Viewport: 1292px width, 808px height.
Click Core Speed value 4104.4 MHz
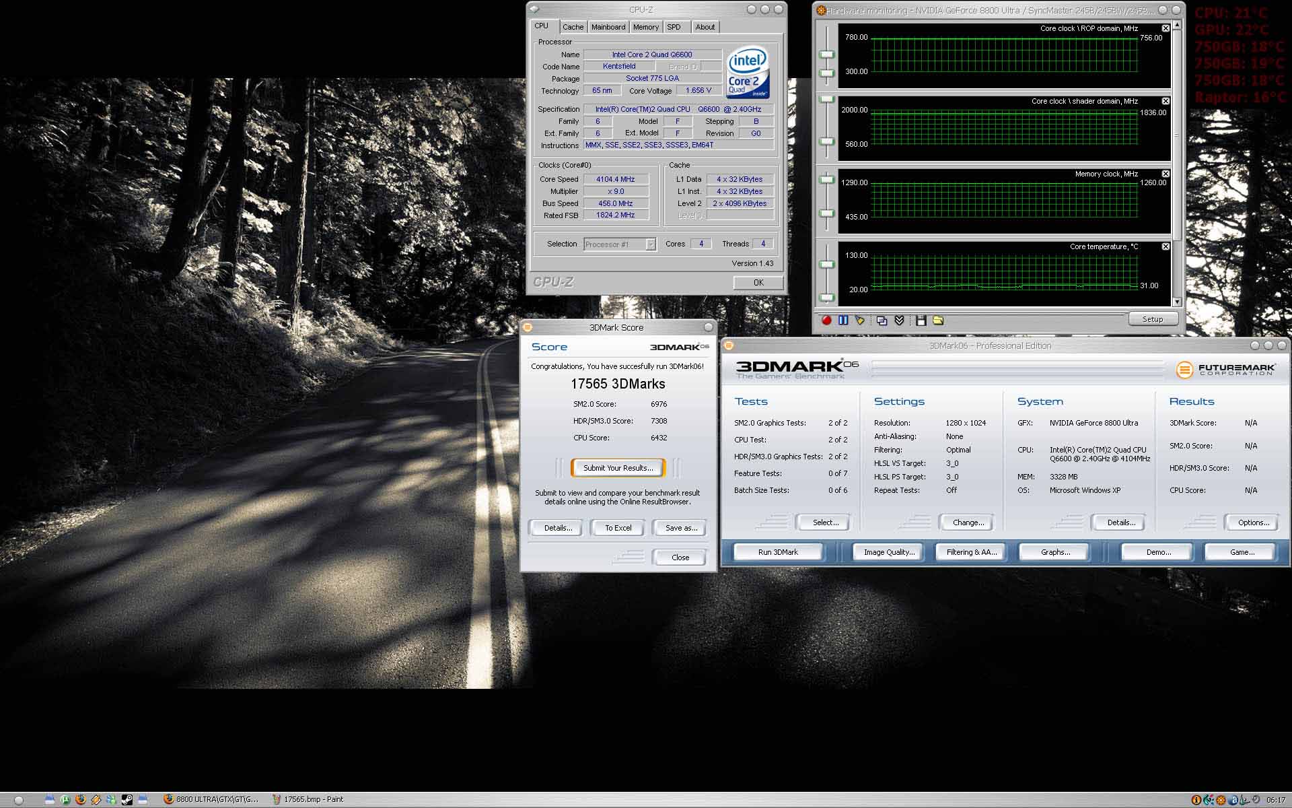[x=616, y=179]
